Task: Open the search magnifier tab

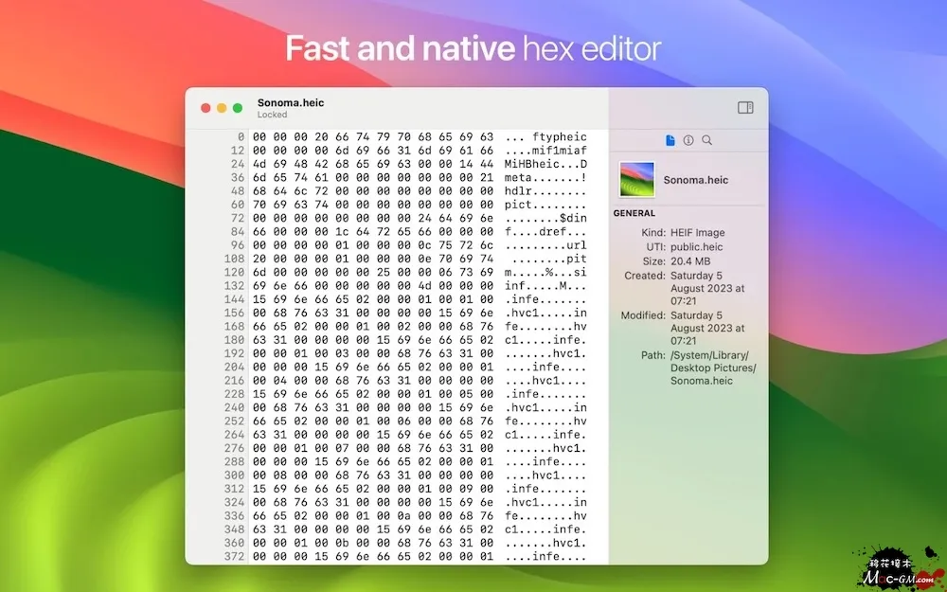Action: point(706,140)
